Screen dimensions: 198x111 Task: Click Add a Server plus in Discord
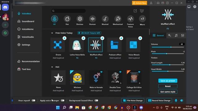(x=5, y=25)
